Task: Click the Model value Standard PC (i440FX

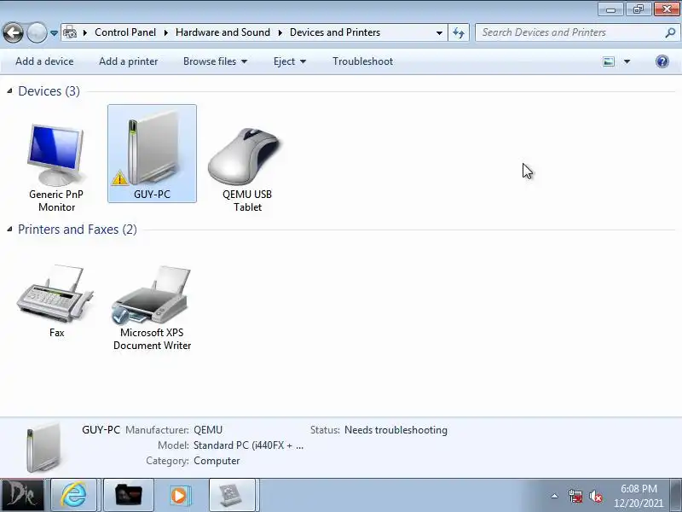Action: point(248,445)
